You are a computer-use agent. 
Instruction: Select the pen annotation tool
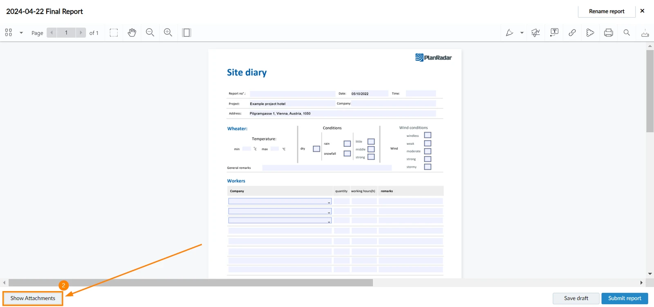(x=509, y=33)
